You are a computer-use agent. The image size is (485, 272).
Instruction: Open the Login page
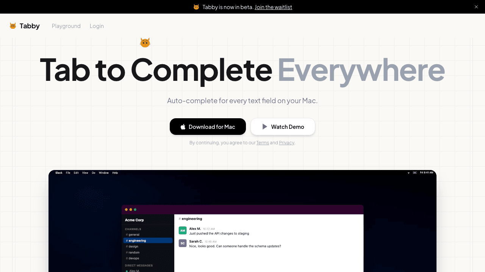point(97,26)
